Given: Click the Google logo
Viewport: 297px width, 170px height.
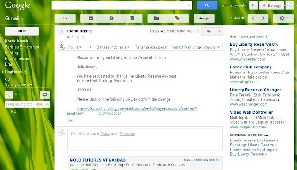Looking at the screenshot, I should tap(18, 6).
